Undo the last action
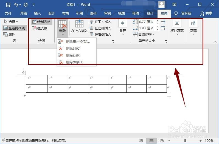219x144 pixels. click(x=16, y=5)
